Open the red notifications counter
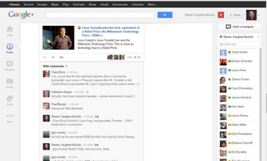Screen dimensions: 267x161 coord(221,15)
